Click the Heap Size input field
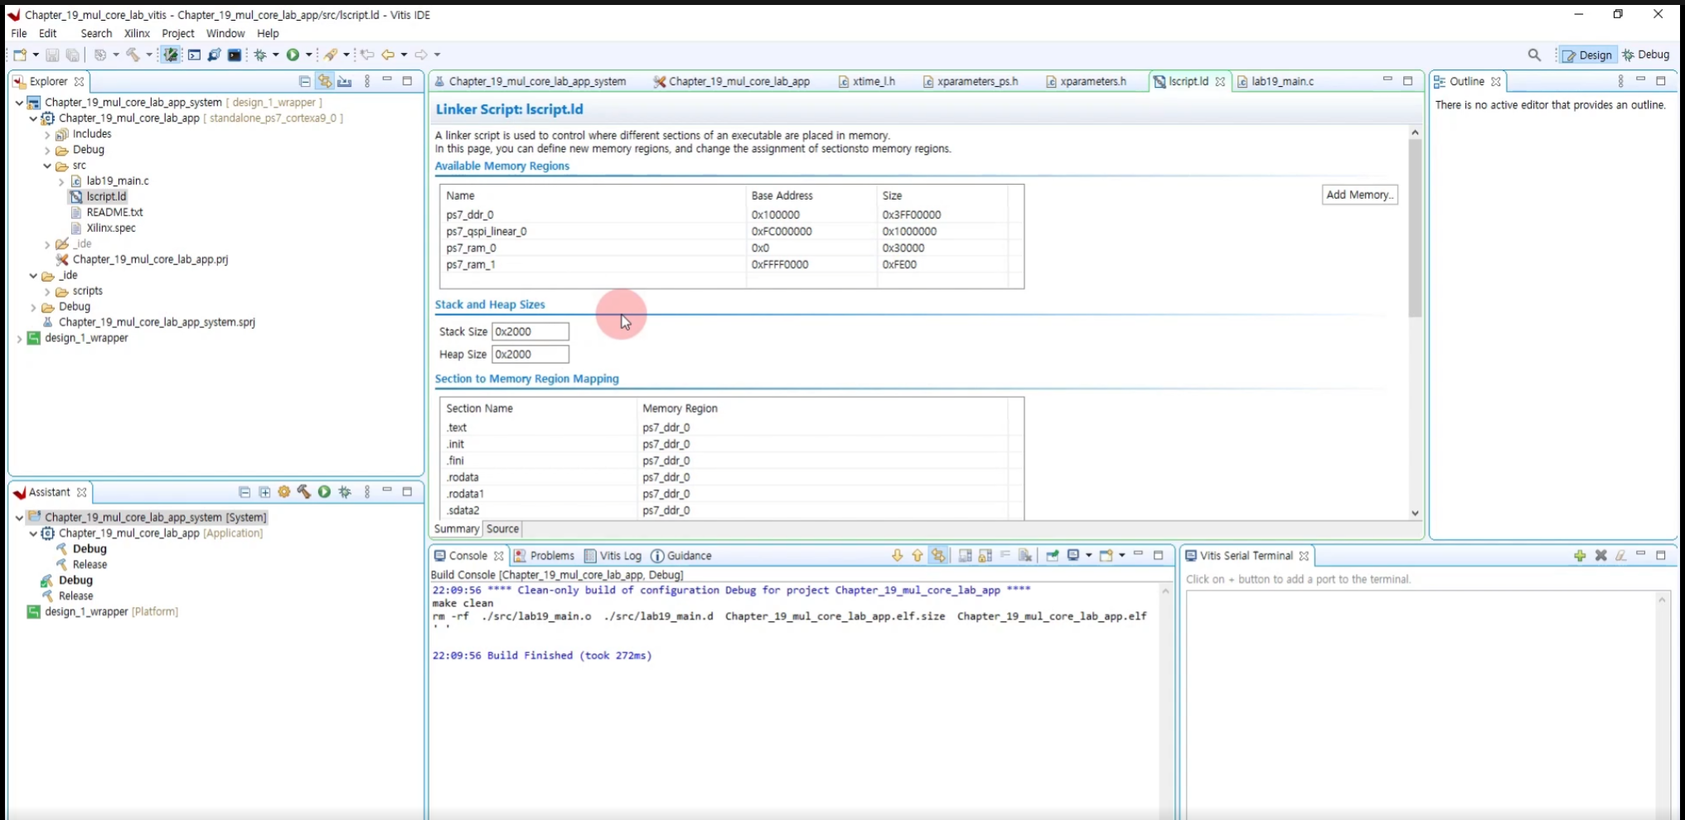The image size is (1685, 820). pos(530,355)
